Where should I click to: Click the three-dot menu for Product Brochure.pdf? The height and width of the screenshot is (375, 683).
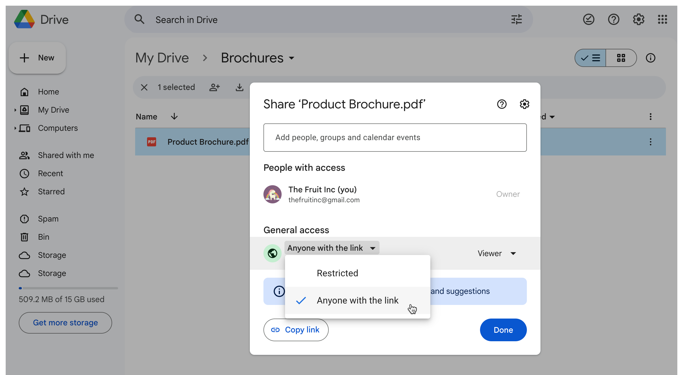[x=651, y=142]
